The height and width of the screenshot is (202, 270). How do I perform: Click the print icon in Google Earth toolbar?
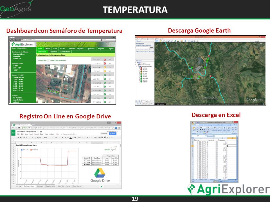click(192, 41)
